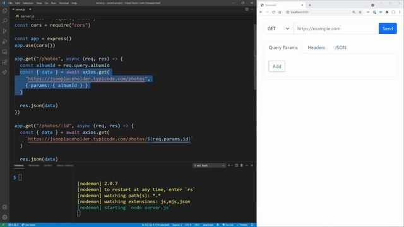Open the Explorer view in VS Code activity bar

pyautogui.click(x=4, y=11)
